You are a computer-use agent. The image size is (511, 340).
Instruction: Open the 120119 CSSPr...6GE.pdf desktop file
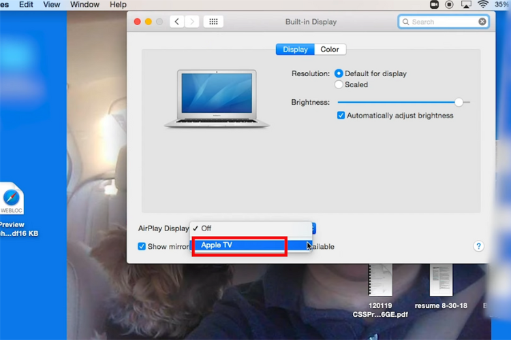[380, 280]
